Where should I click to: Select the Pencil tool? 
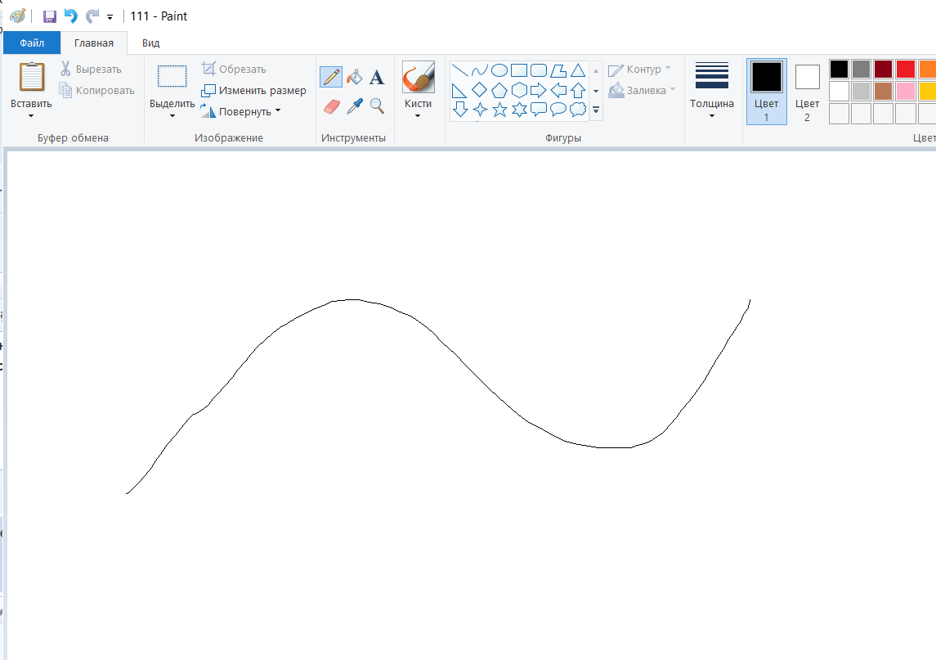point(331,77)
